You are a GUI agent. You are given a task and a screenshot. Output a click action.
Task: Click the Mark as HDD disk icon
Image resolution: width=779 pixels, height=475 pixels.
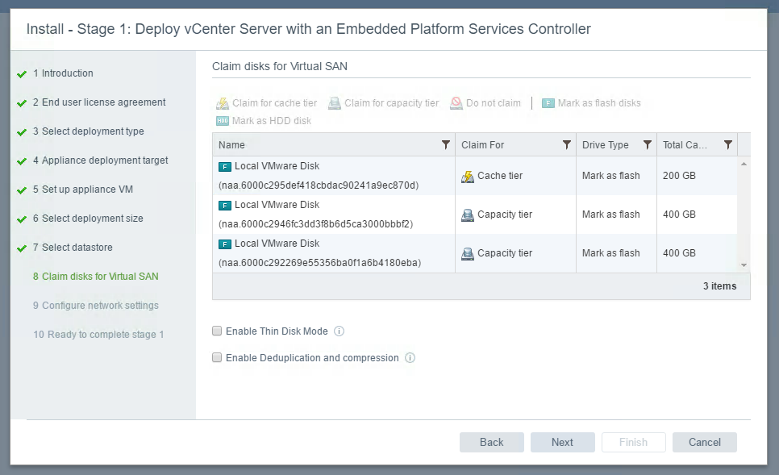tap(222, 121)
